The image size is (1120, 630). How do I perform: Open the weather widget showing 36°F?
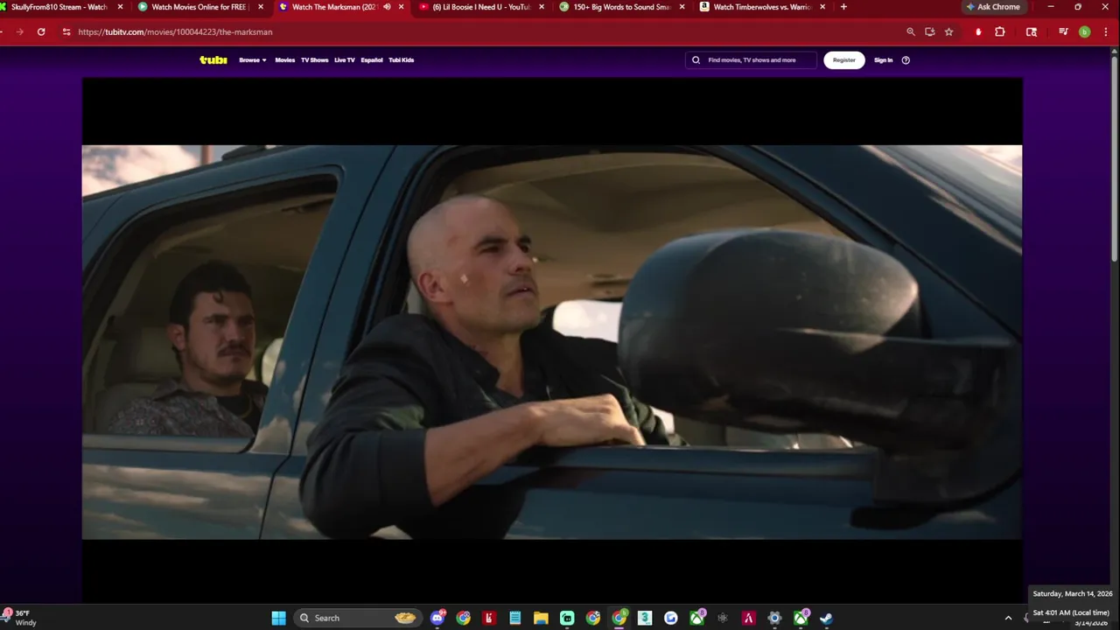pyautogui.click(x=21, y=618)
